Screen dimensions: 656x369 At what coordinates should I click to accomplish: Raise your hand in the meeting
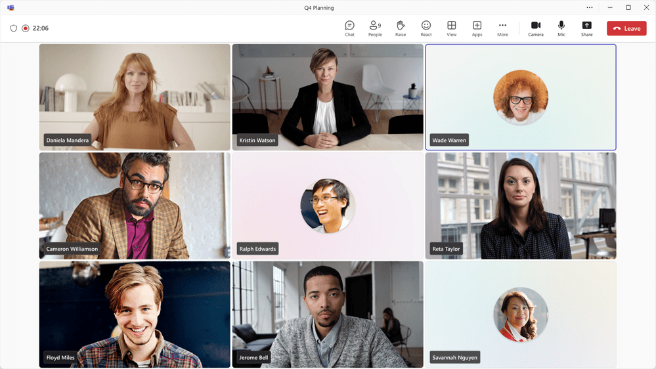tap(401, 28)
